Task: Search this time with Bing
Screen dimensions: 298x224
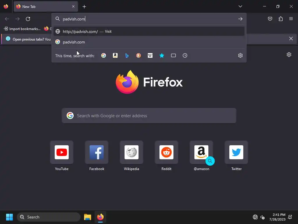Action: [127, 55]
